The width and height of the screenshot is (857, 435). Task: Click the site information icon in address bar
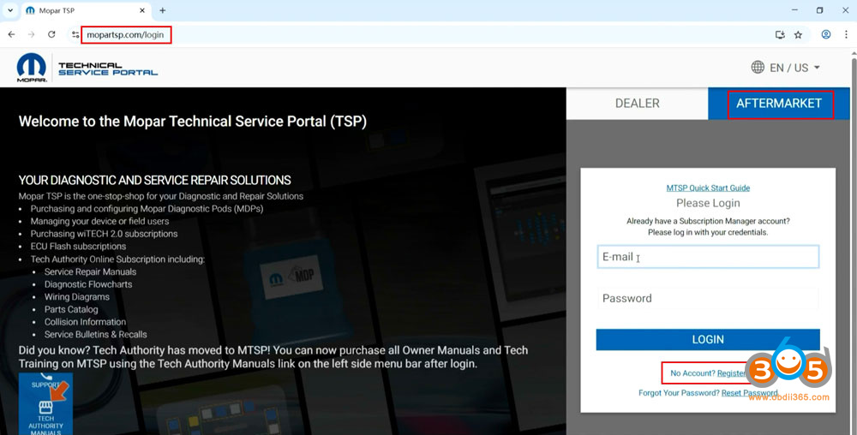(75, 35)
